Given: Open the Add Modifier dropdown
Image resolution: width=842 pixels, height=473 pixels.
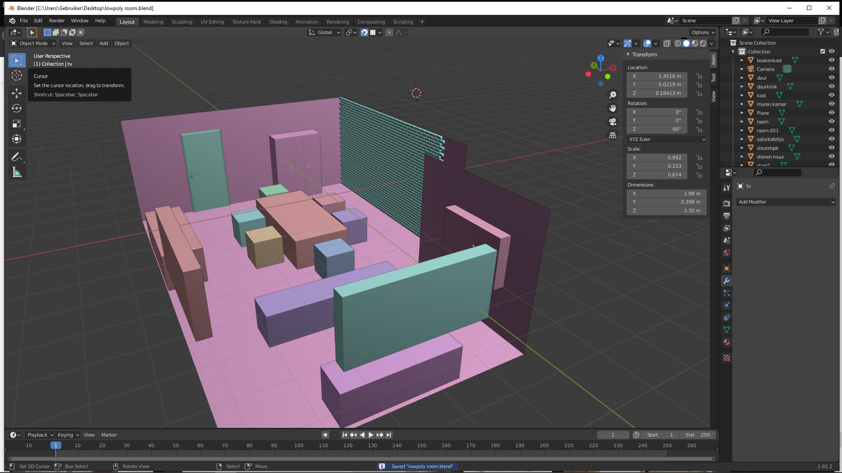Looking at the screenshot, I should coord(786,202).
